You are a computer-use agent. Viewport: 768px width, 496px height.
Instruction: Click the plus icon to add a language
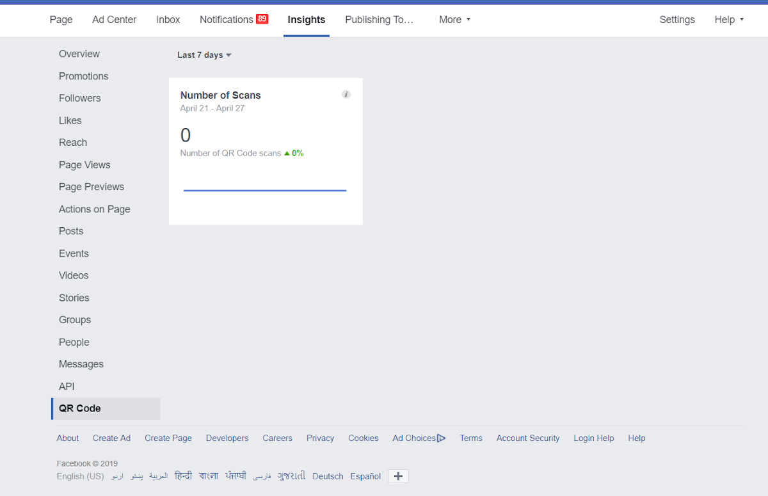tap(398, 476)
